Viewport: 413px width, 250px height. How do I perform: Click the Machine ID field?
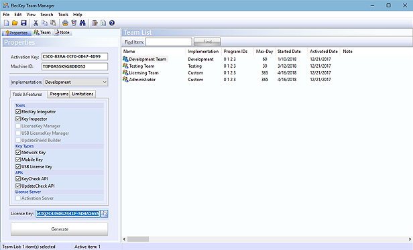coord(75,66)
